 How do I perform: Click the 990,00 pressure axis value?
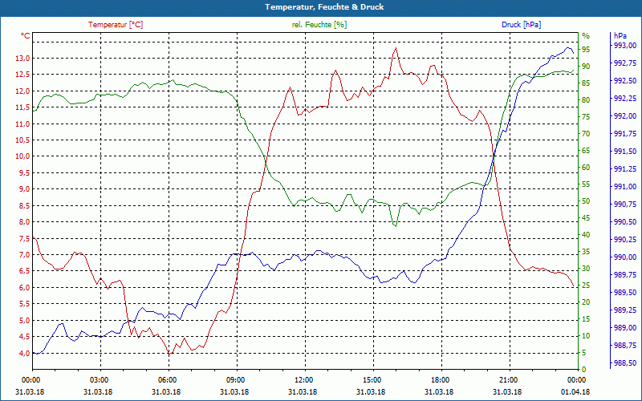[x=625, y=257]
